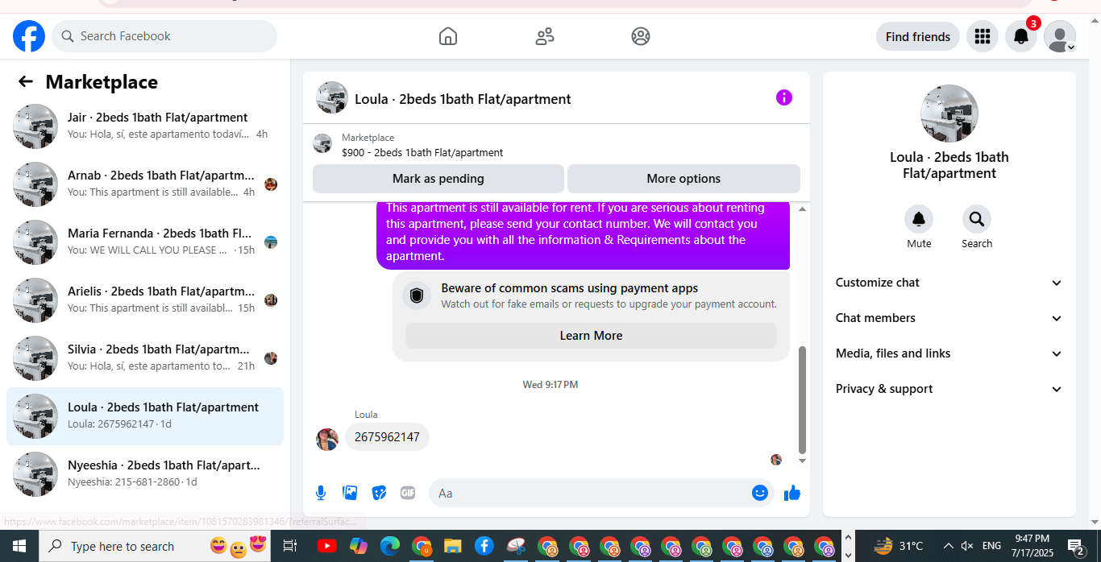Viewport: 1101px width, 562px height.
Task: Search within the conversation
Action: click(977, 219)
